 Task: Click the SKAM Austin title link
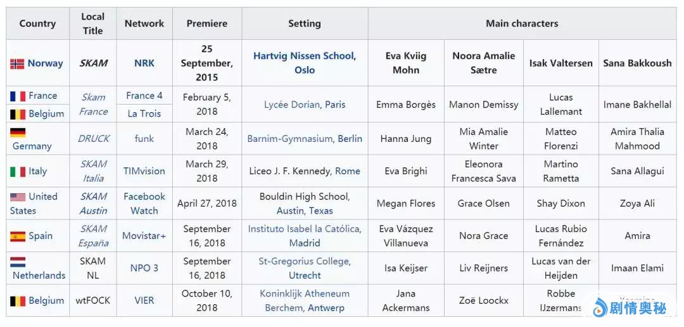[x=93, y=203]
